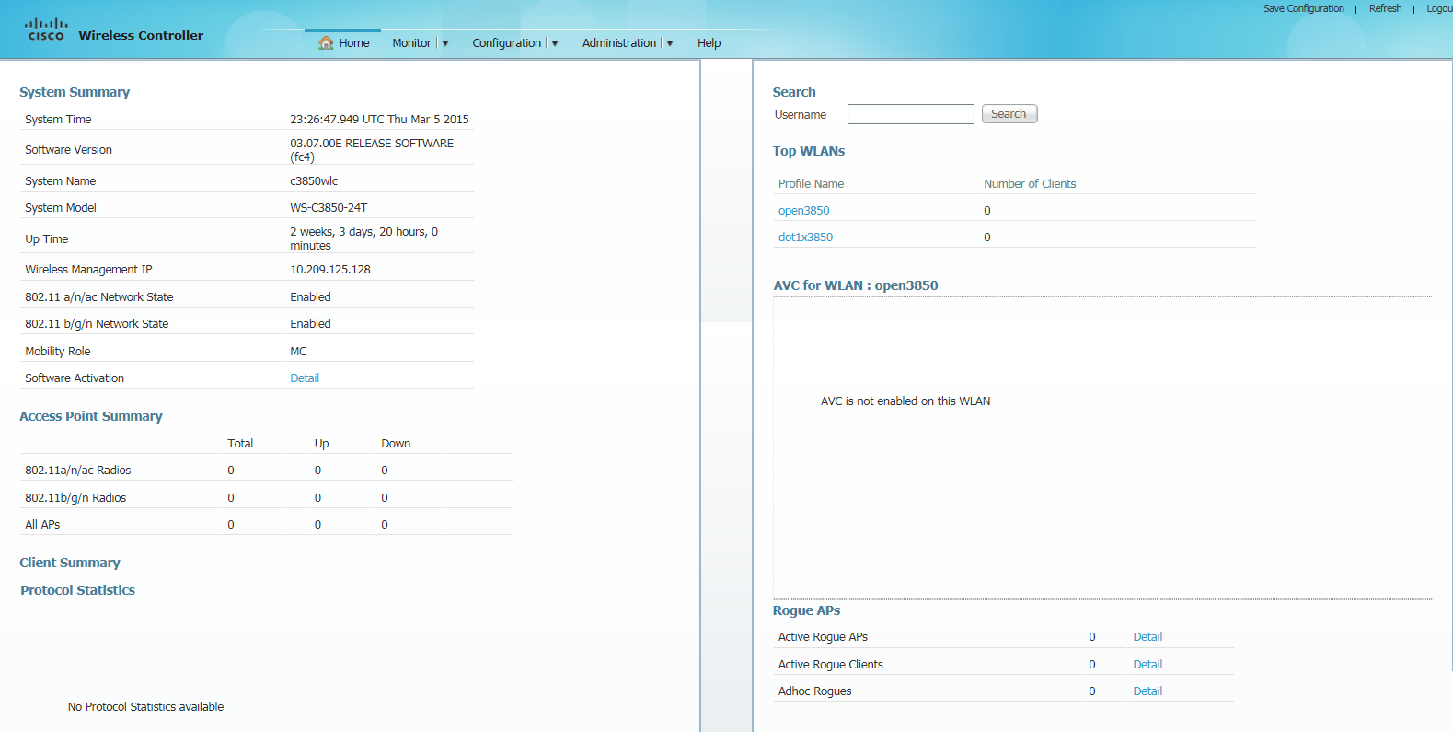Click the 'Mobility Role' label
Viewport: 1453px width, 732px height.
pyautogui.click(x=58, y=352)
